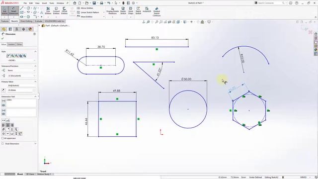Select the Trim Entities tool
Image resolution: width=318 pixels, height=179 pixels.
[x=48, y=10]
